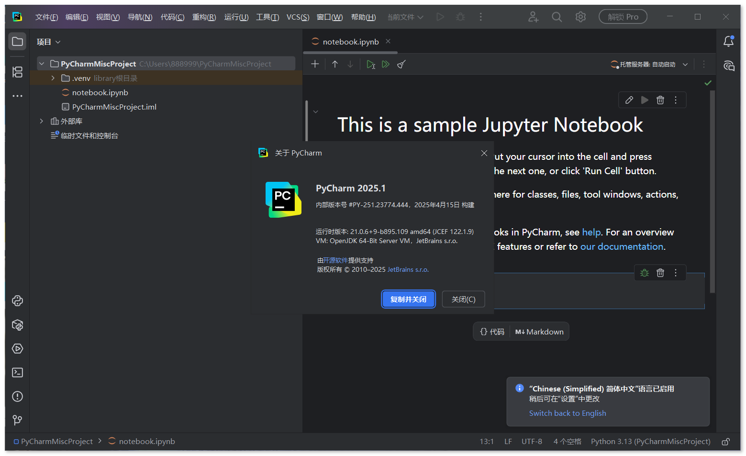Collapse the PyCharmMiscProject root node
The width and height of the screenshot is (746, 456).
coord(42,64)
